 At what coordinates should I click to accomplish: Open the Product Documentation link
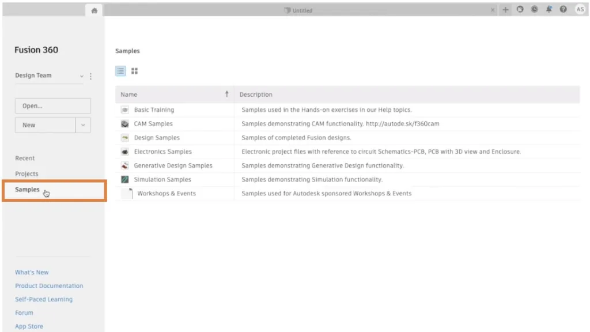(49, 286)
